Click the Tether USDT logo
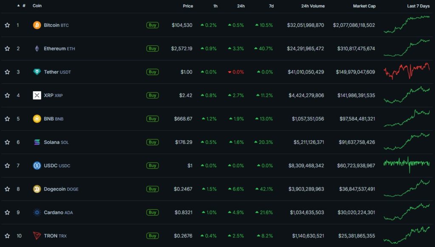This screenshot has width=435, height=247. pyautogui.click(x=37, y=72)
